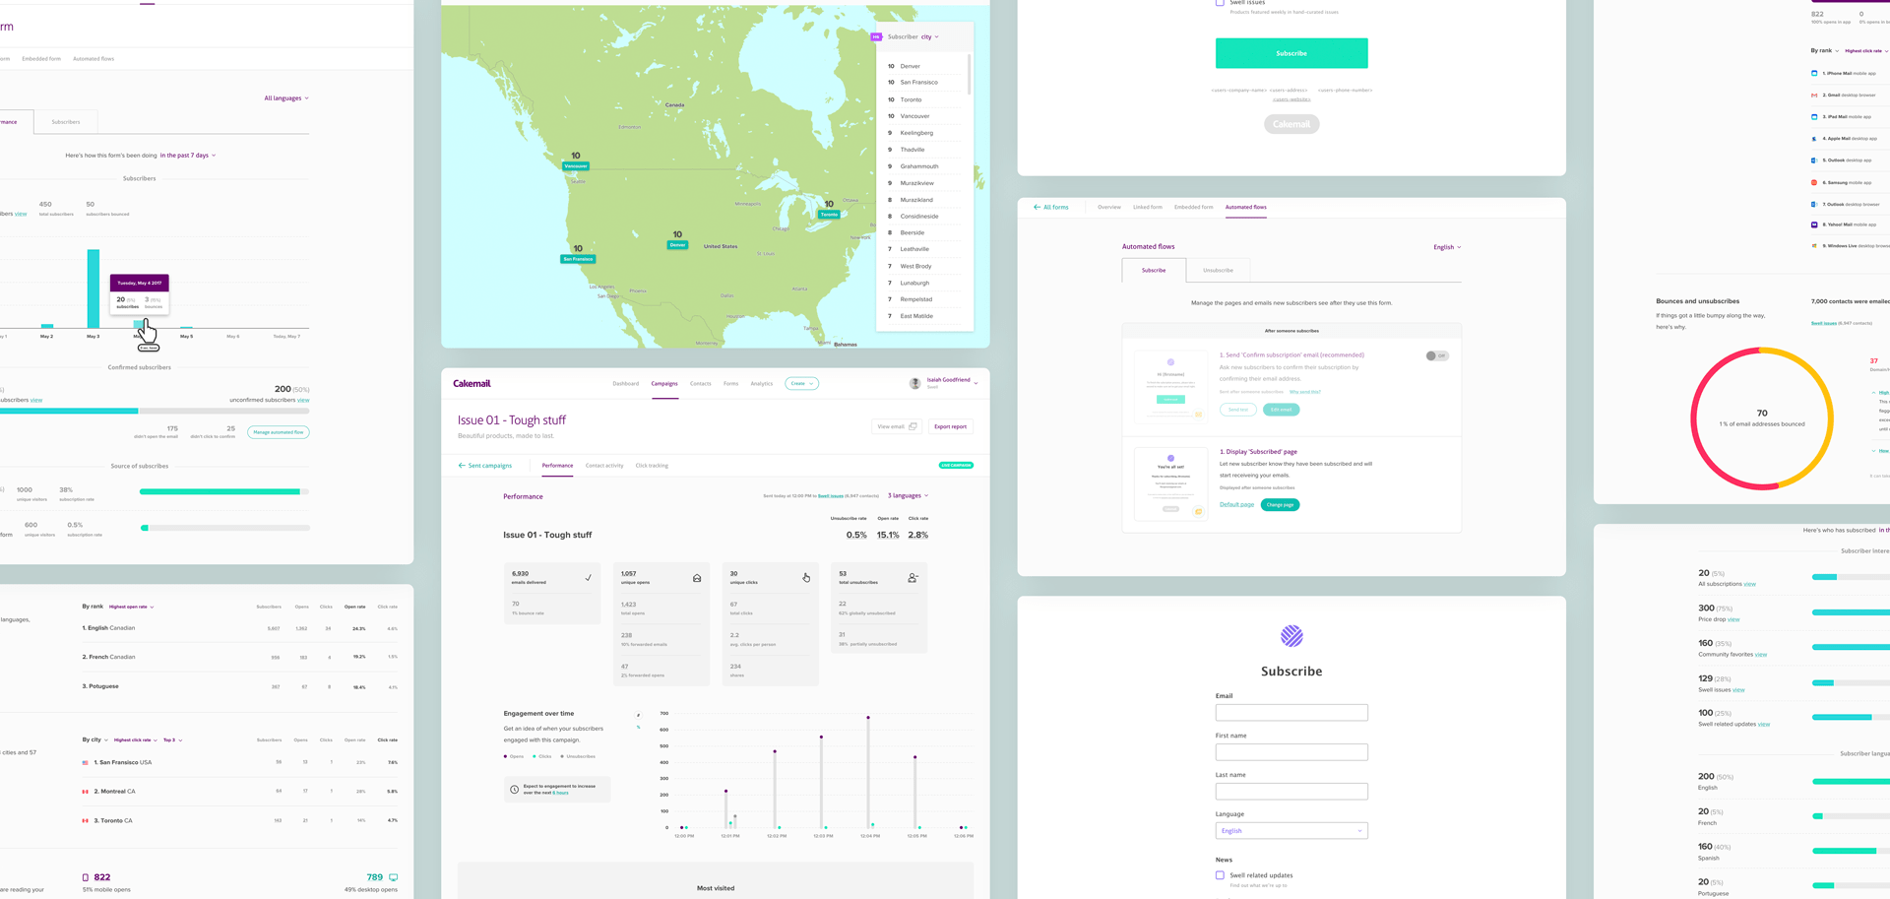Click the Export report button
Image resolution: width=1890 pixels, height=899 pixels.
coord(950,427)
